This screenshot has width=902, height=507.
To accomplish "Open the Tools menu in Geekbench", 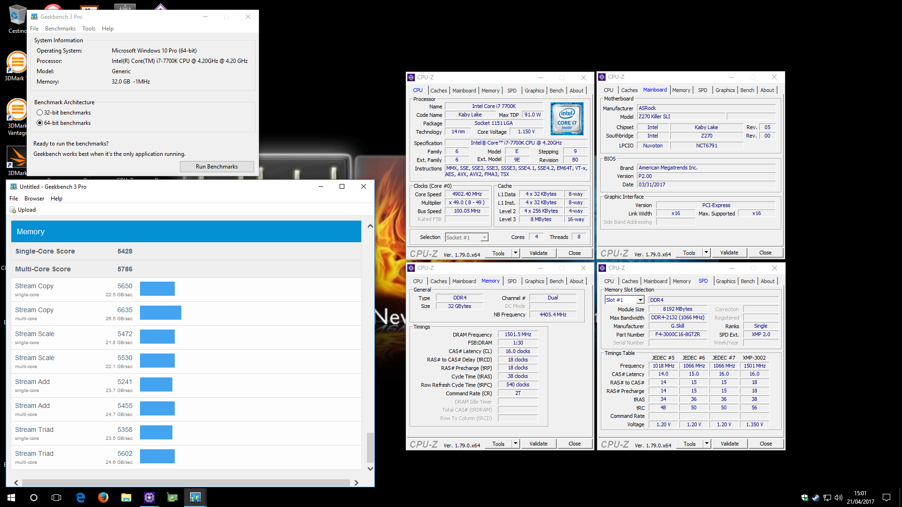I will (x=89, y=29).
